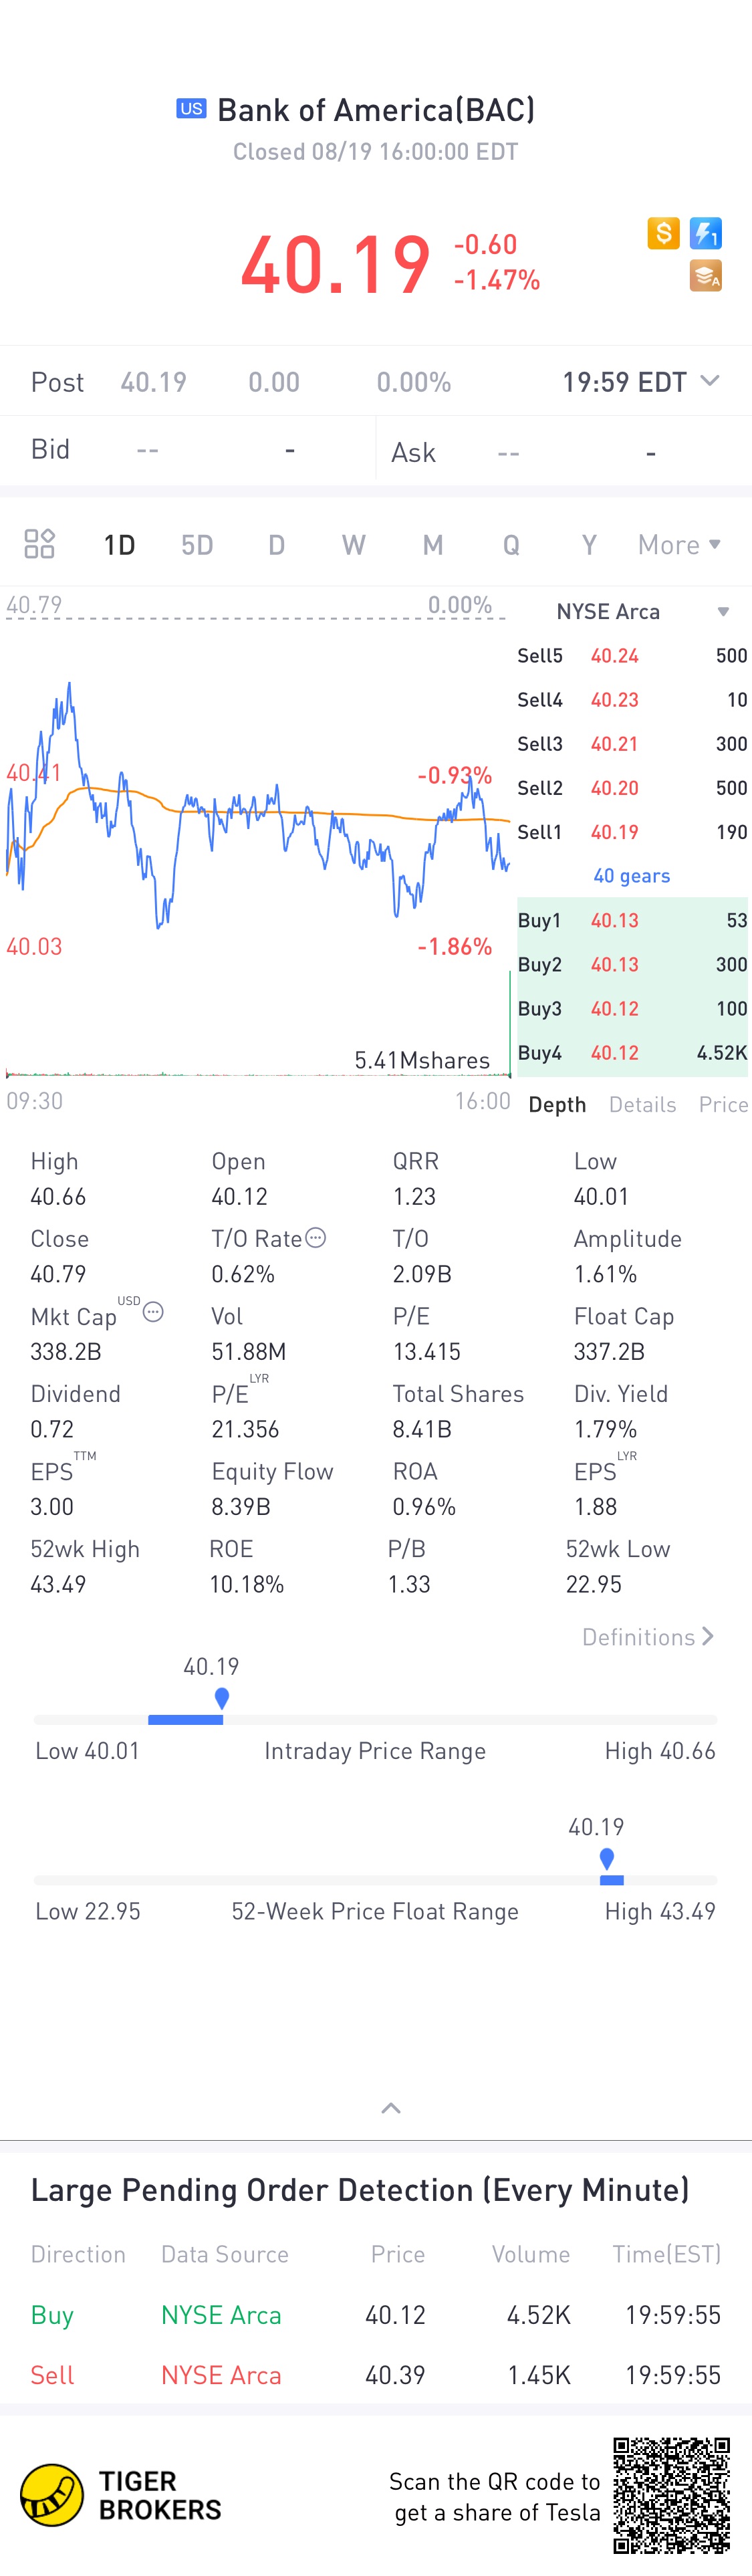The image size is (752, 2576).
Task: Tap the Tiger Brokers logo
Action: (x=121, y=2496)
